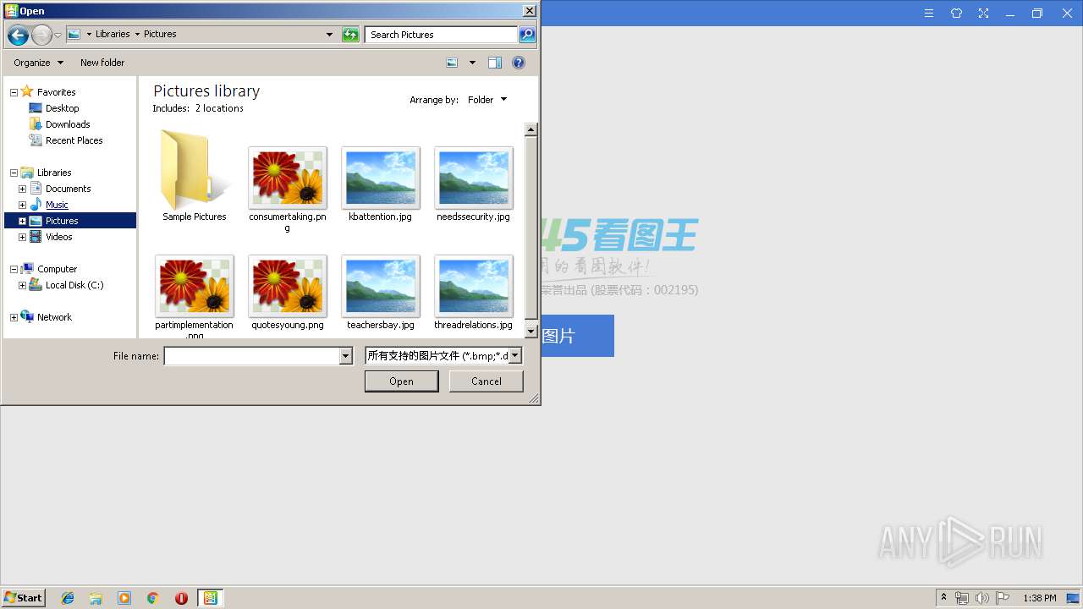Click scrollbar up arrow in file list
The width and height of the screenshot is (1083, 609).
[531, 129]
